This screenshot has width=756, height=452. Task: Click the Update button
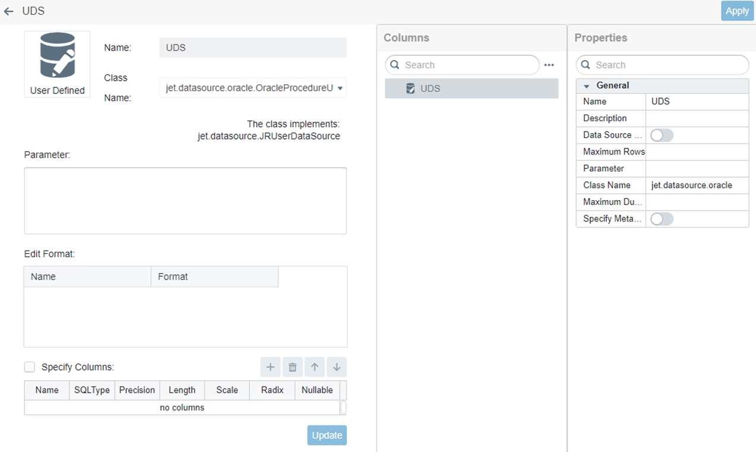coord(327,435)
